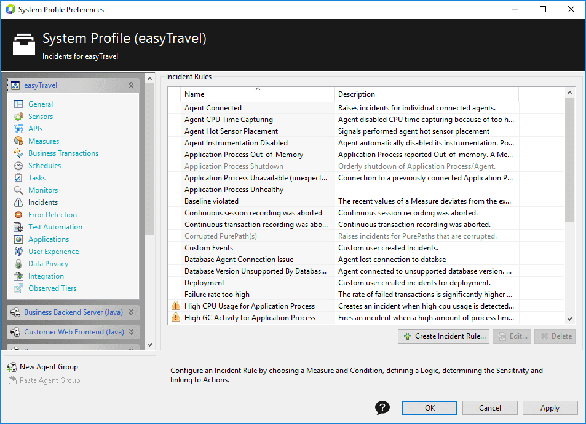Click the Business Transactions icon

18,153
